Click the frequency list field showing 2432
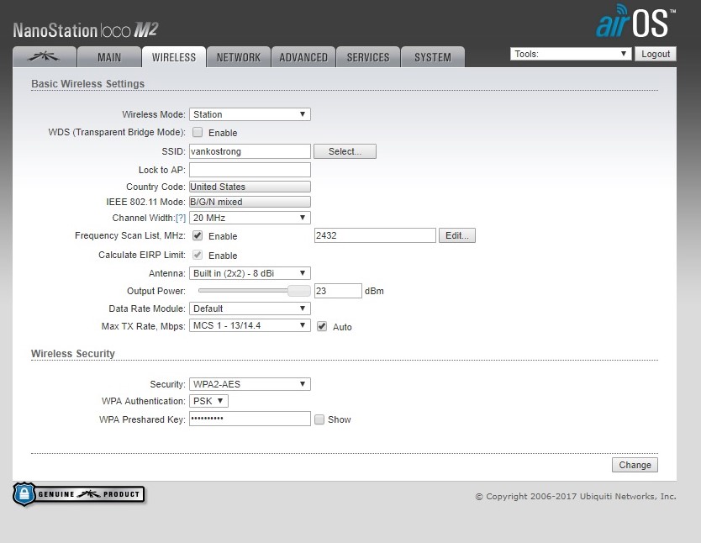The height and width of the screenshot is (543, 701). 375,235
